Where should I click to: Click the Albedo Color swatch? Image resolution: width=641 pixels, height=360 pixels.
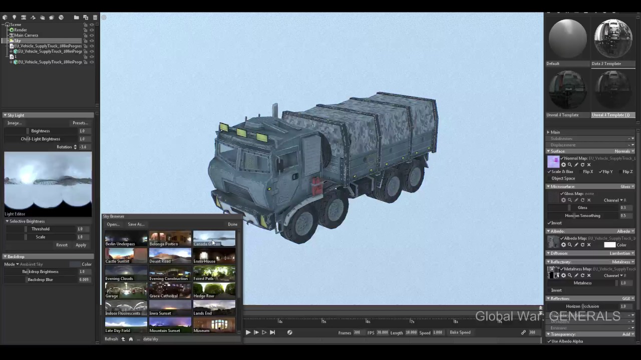[609, 245]
